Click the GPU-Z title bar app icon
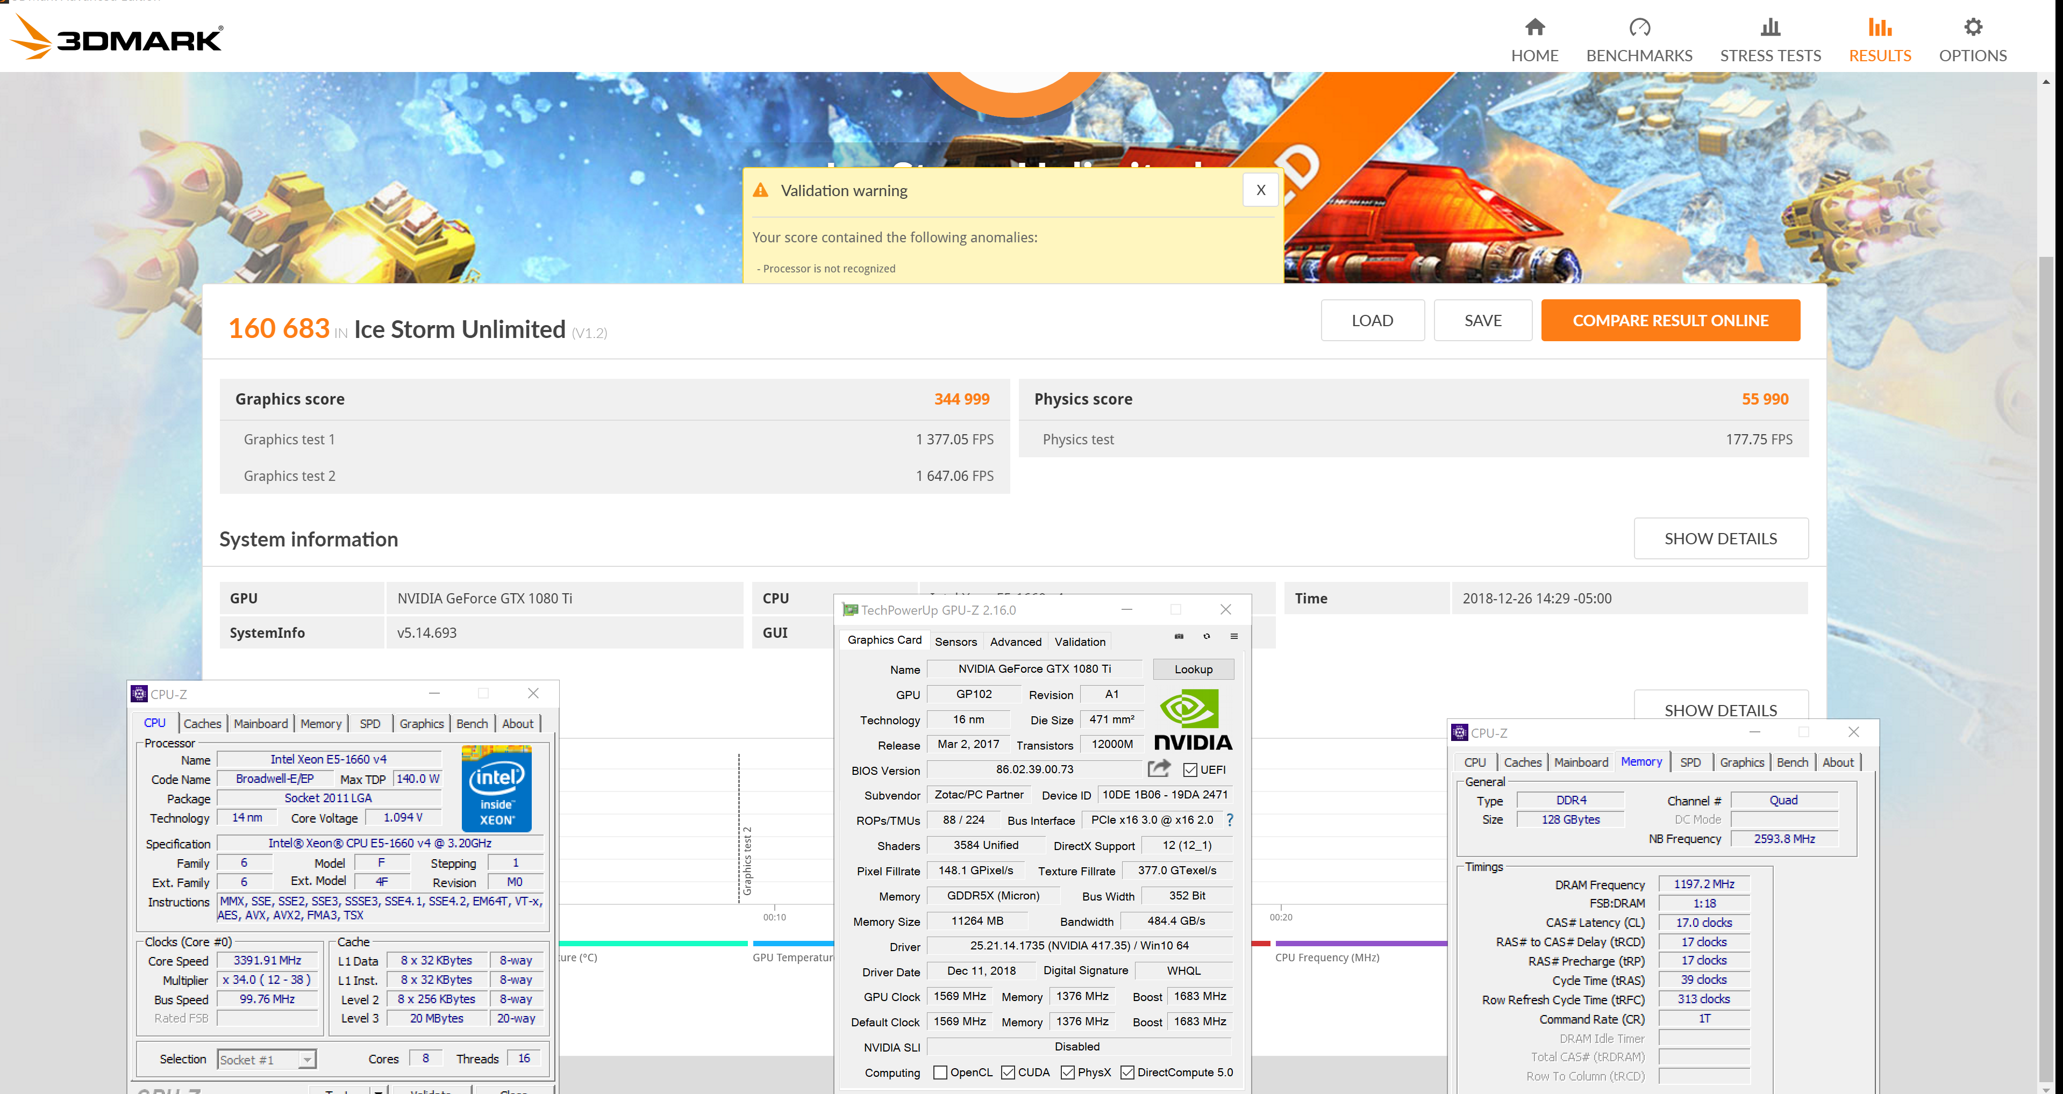Screen dimensions: 2063x1094 (850, 610)
